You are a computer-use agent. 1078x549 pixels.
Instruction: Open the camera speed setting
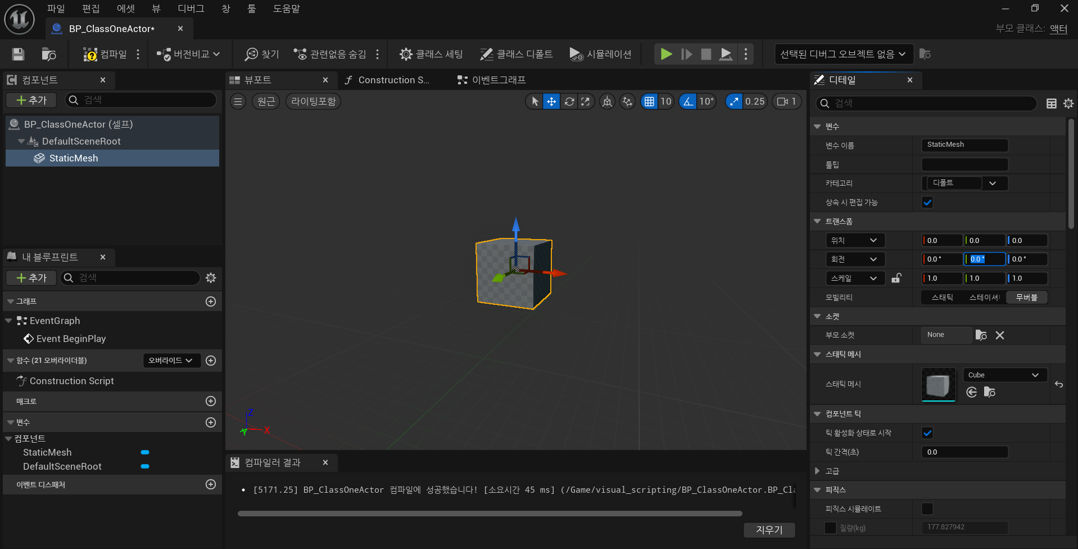pos(786,101)
